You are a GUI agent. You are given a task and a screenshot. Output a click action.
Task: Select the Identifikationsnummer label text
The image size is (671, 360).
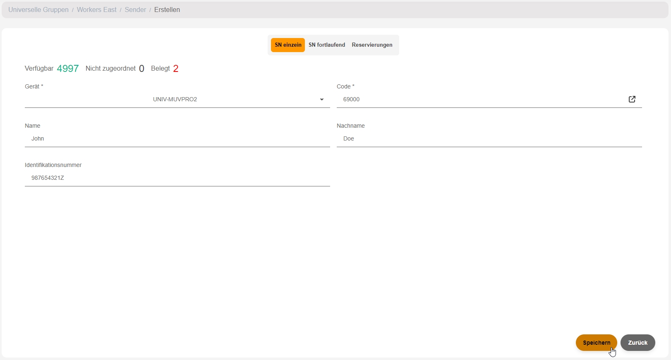pos(53,165)
